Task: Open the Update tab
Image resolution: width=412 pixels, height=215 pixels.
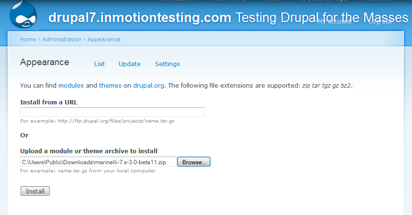Action: tap(130, 64)
